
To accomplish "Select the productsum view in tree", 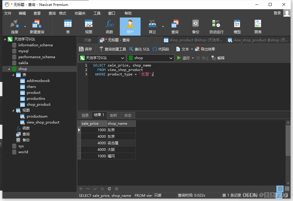I will pyautogui.click(x=37, y=116).
